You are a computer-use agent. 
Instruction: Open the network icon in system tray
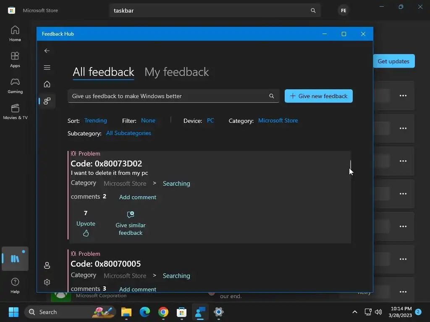tap(368, 312)
